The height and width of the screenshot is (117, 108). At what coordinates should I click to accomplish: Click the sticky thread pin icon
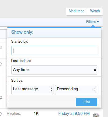[1, 47]
